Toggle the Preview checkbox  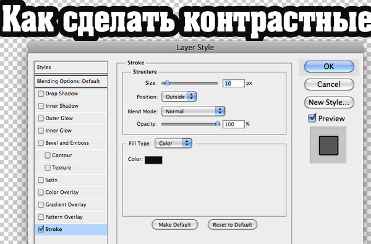pyautogui.click(x=312, y=118)
